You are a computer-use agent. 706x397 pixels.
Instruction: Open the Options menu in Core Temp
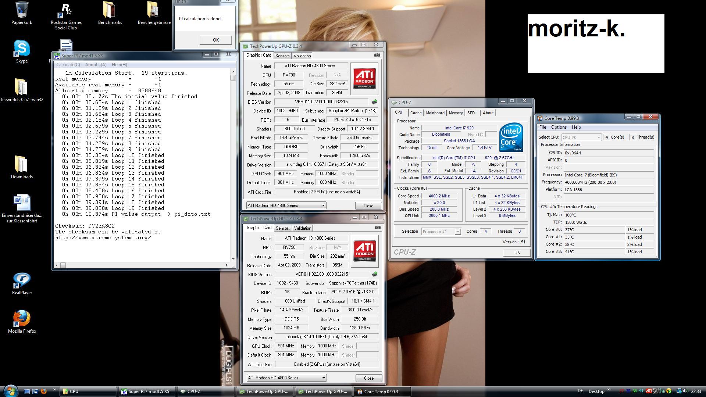[x=559, y=127]
